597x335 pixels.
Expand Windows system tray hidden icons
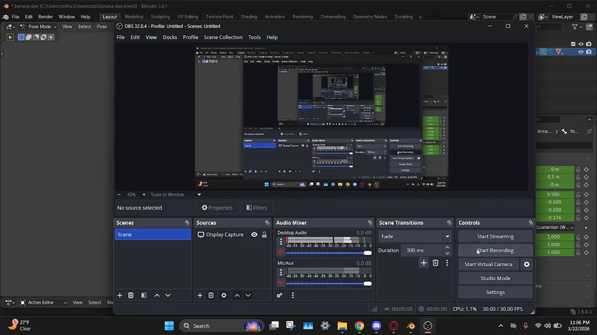501,326
